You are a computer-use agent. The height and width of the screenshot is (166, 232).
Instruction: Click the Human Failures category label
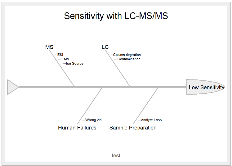coord(77,128)
